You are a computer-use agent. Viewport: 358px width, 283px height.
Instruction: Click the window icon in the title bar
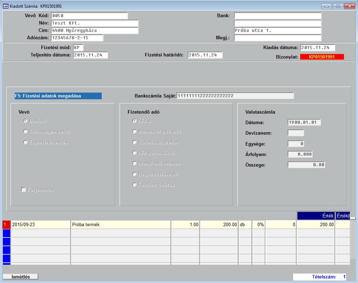coord(6,6)
